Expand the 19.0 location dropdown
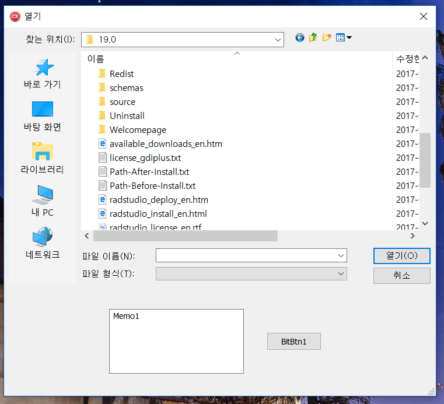Screen dimensions: 444x404 click(x=278, y=40)
